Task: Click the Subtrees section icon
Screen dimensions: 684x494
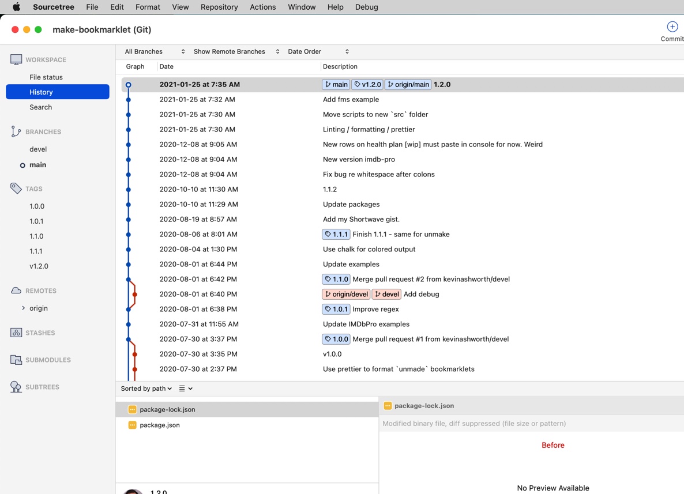Action: pos(15,386)
